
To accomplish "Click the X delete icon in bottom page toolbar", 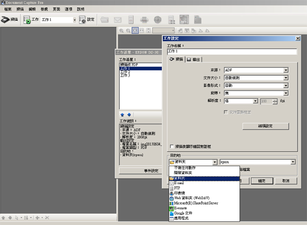I will point(47,217).
